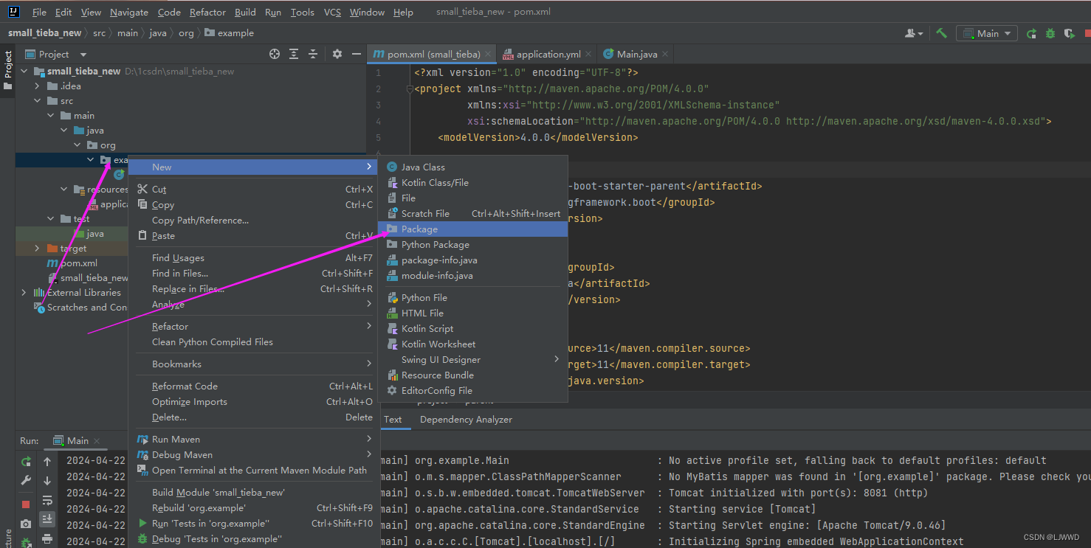The width and height of the screenshot is (1091, 548).
Task: Close the Main run tab
Action: pyautogui.click(x=97, y=440)
